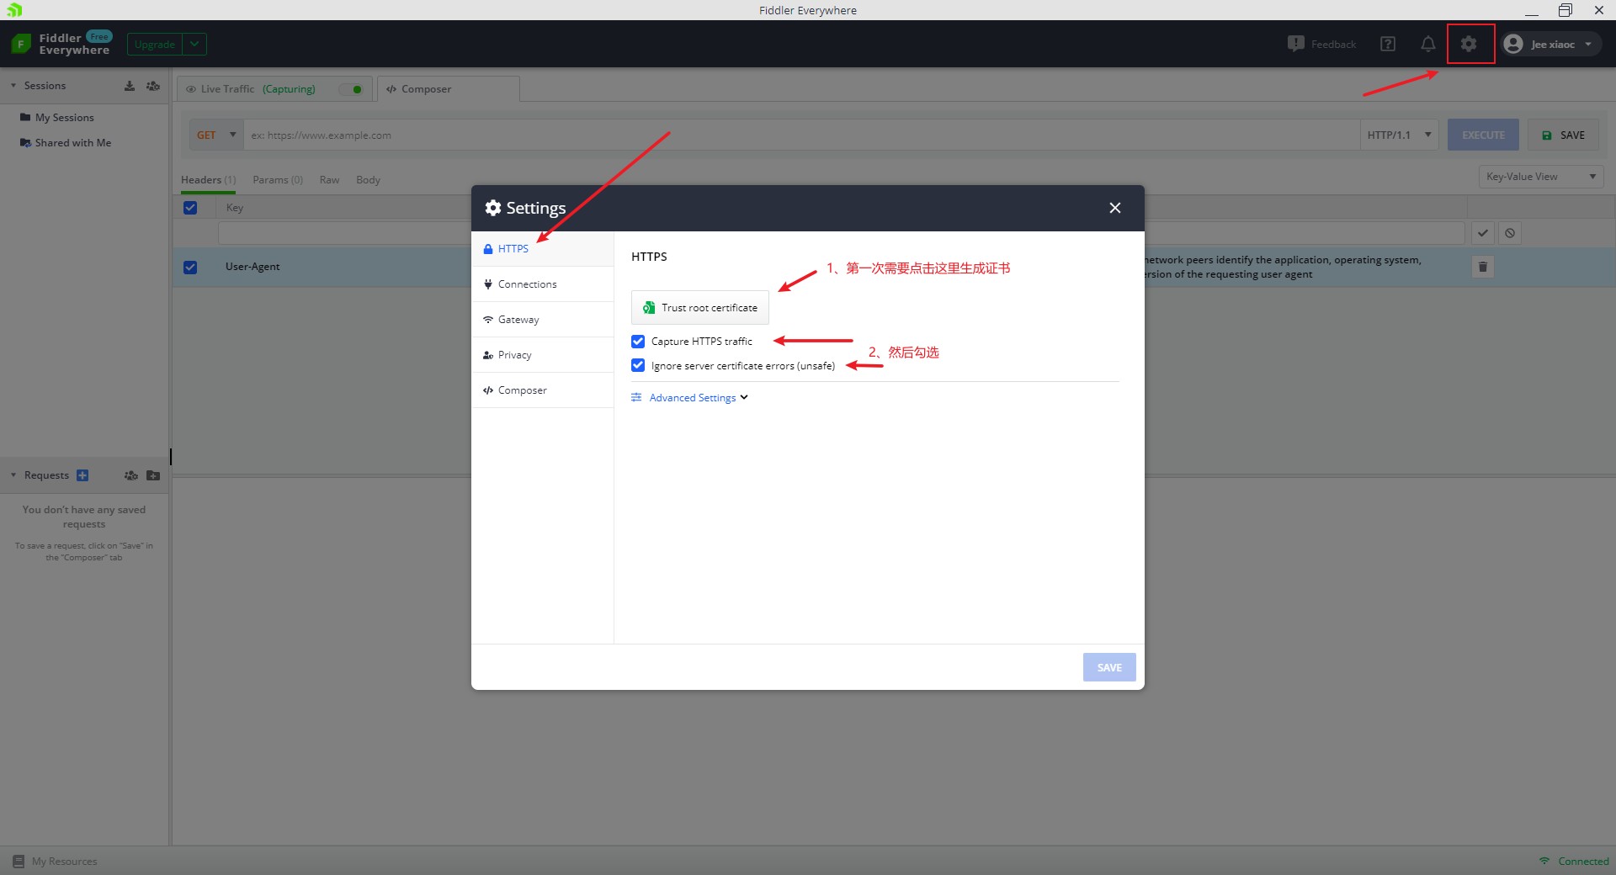Collapse the Requests panel
The height and width of the screenshot is (875, 1616).
[13, 475]
